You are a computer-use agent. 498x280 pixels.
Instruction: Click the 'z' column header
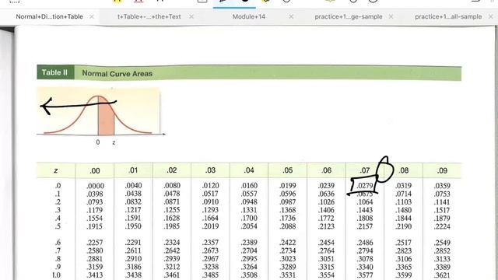tap(56, 170)
